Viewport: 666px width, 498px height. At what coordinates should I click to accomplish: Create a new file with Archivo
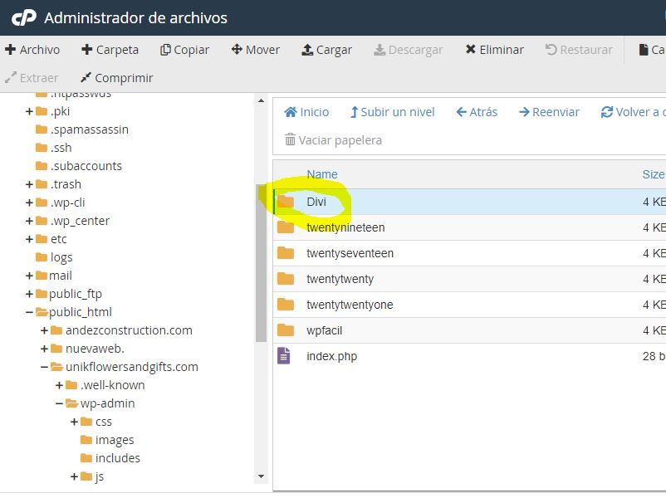point(32,50)
